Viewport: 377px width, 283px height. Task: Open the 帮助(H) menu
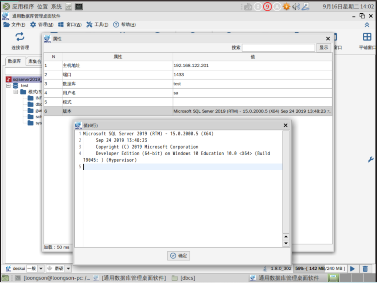click(125, 24)
